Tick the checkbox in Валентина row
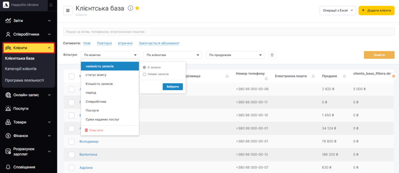The image size is (399, 173). click(x=71, y=155)
